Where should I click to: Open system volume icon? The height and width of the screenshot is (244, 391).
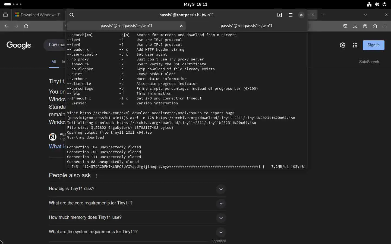(377, 4)
